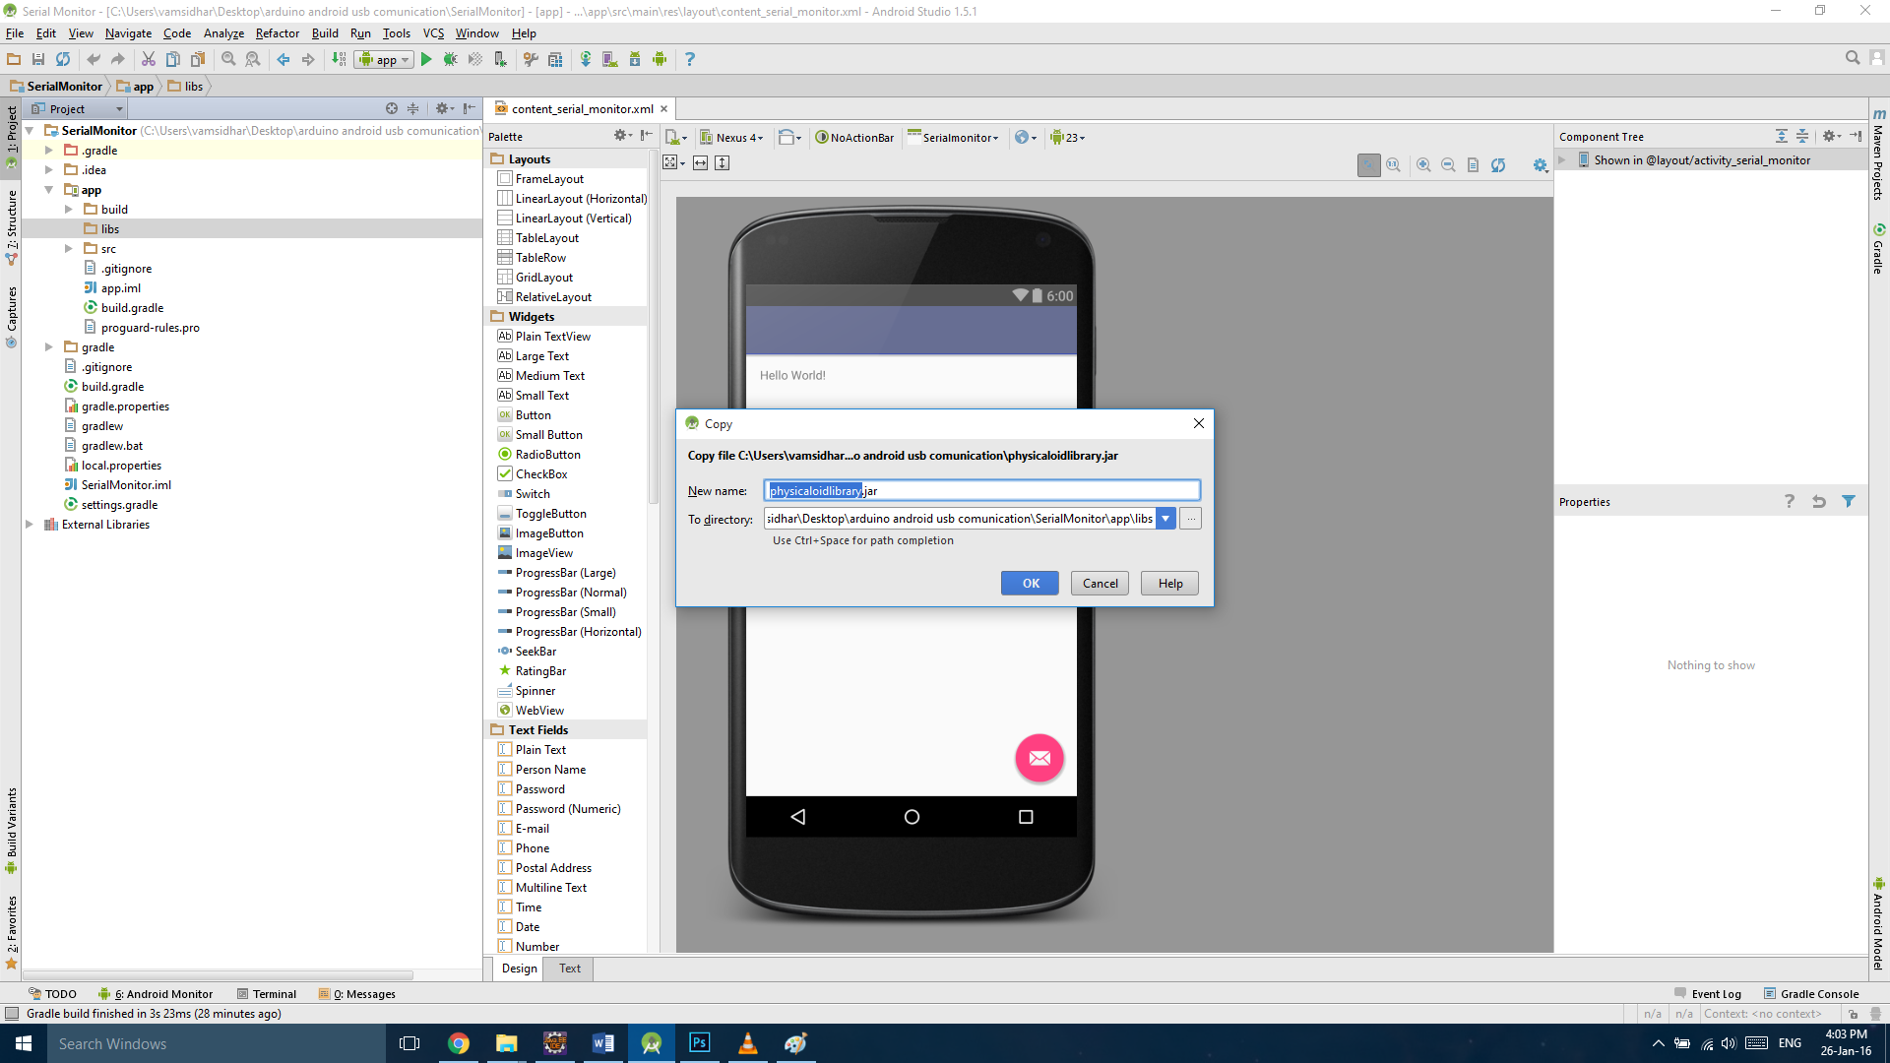The height and width of the screenshot is (1063, 1890).
Task: Open the Refactor menu
Action: 277,33
